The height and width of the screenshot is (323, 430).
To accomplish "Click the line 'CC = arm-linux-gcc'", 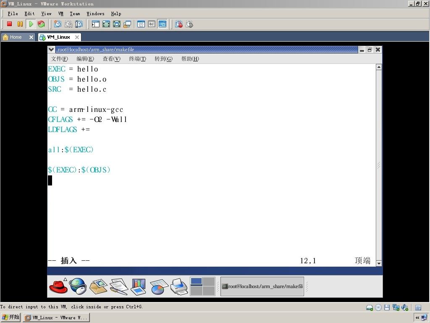I will point(86,109).
